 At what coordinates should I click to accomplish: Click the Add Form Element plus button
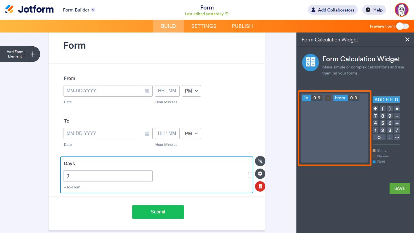tap(32, 54)
